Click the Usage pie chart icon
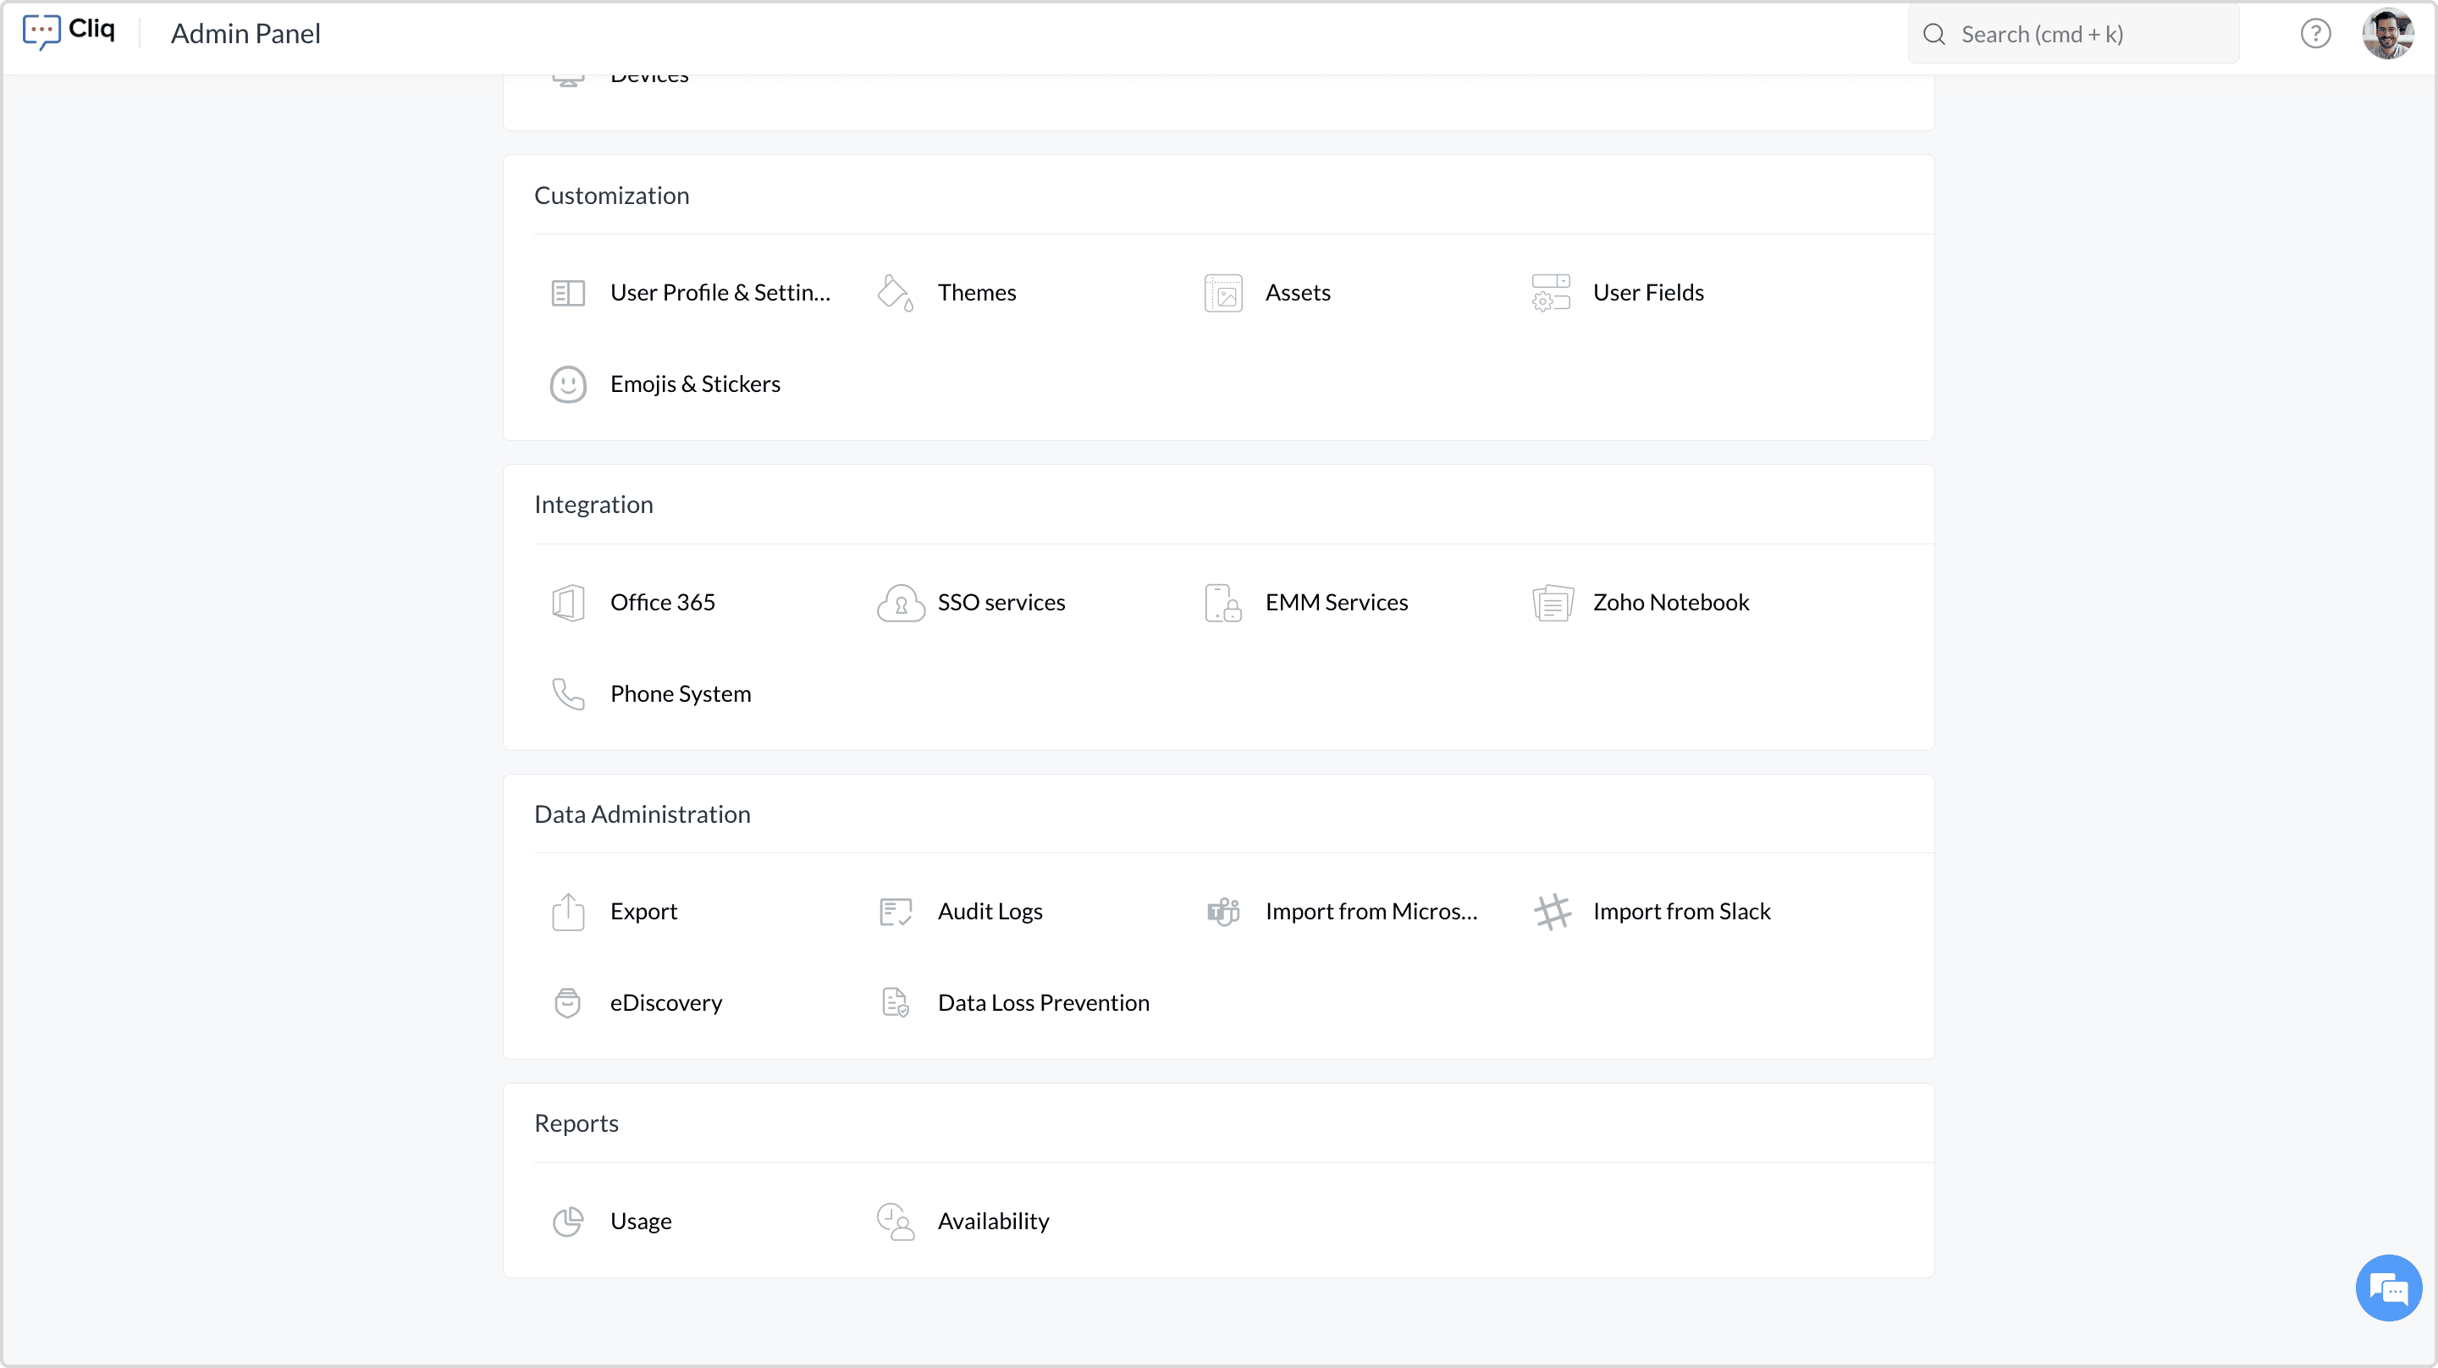Screen dimensions: 2438x1368 [x=568, y=1222]
